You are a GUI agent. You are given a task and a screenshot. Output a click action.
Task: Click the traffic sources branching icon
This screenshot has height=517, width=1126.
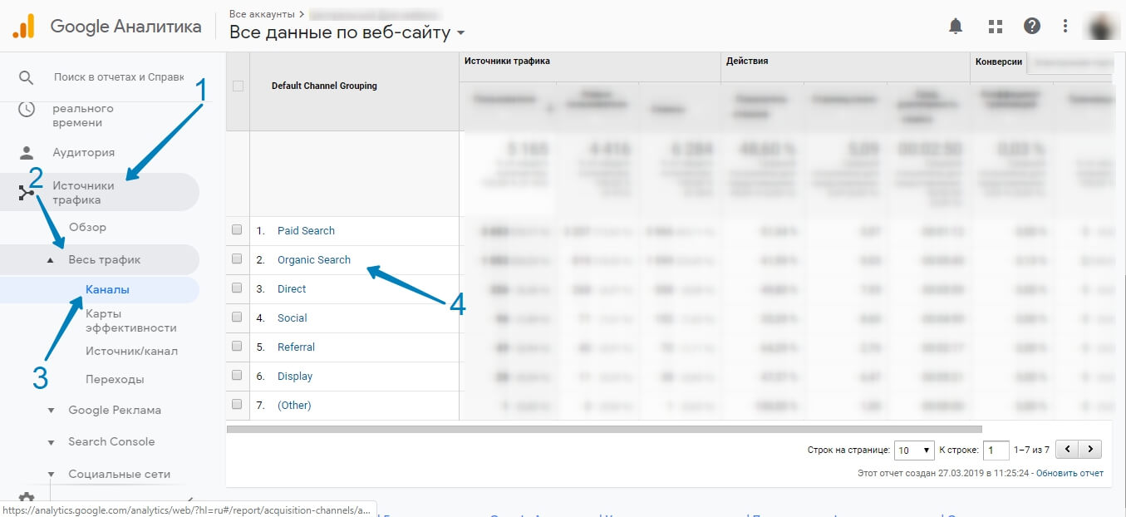tap(27, 193)
